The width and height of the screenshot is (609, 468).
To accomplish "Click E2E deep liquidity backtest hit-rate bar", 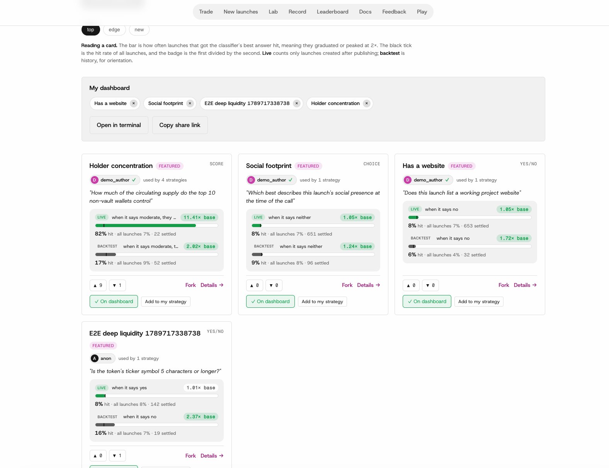I will point(157,425).
